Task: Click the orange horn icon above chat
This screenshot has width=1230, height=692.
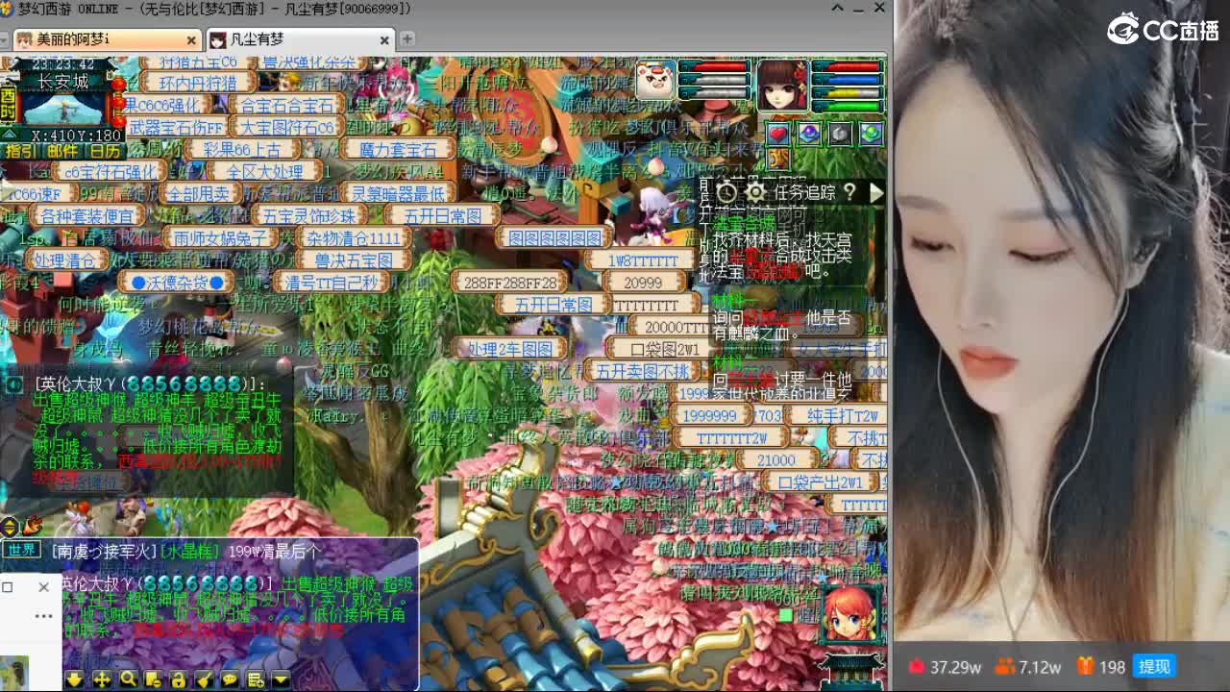Action: tap(33, 525)
